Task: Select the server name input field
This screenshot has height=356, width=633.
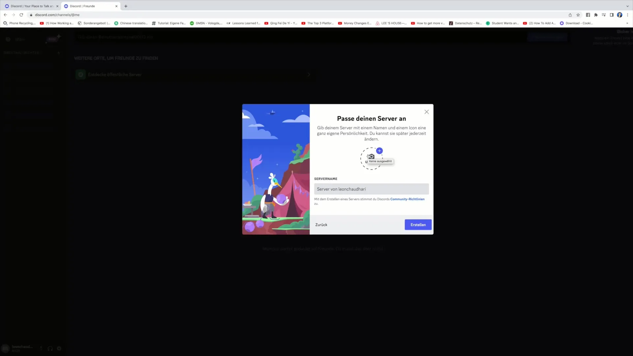Action: 371,189
